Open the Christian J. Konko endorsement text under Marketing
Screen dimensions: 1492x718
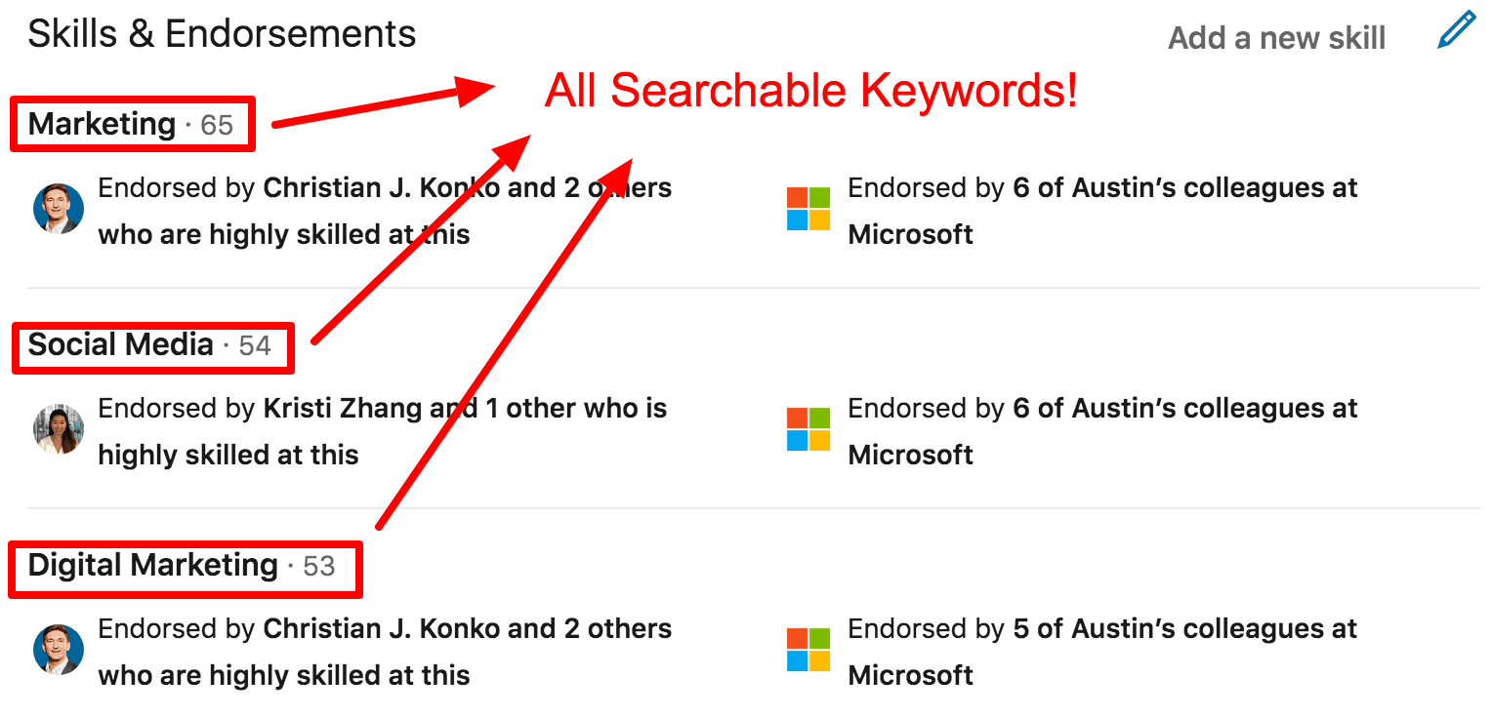(385, 211)
